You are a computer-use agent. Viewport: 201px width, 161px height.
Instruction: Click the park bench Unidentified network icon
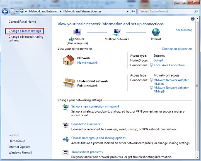(x=69, y=83)
